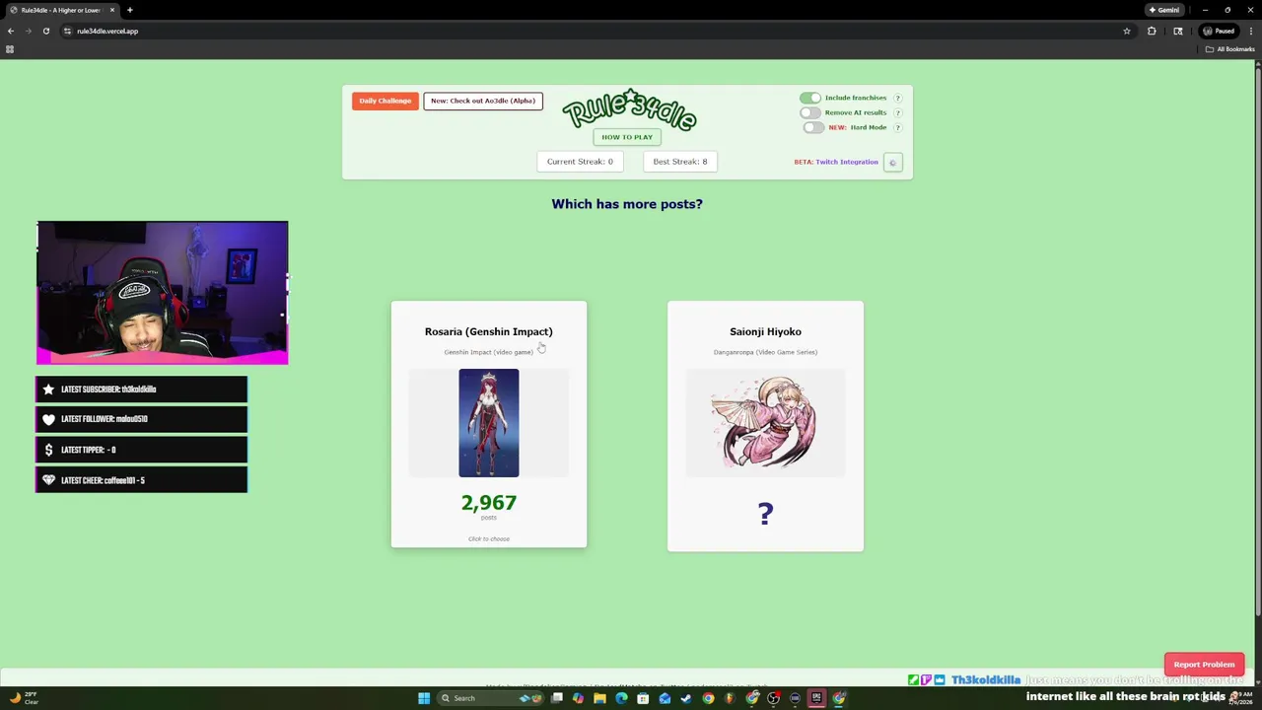The height and width of the screenshot is (710, 1262).
Task: Open Task View on the taskbar
Action: [x=557, y=698]
